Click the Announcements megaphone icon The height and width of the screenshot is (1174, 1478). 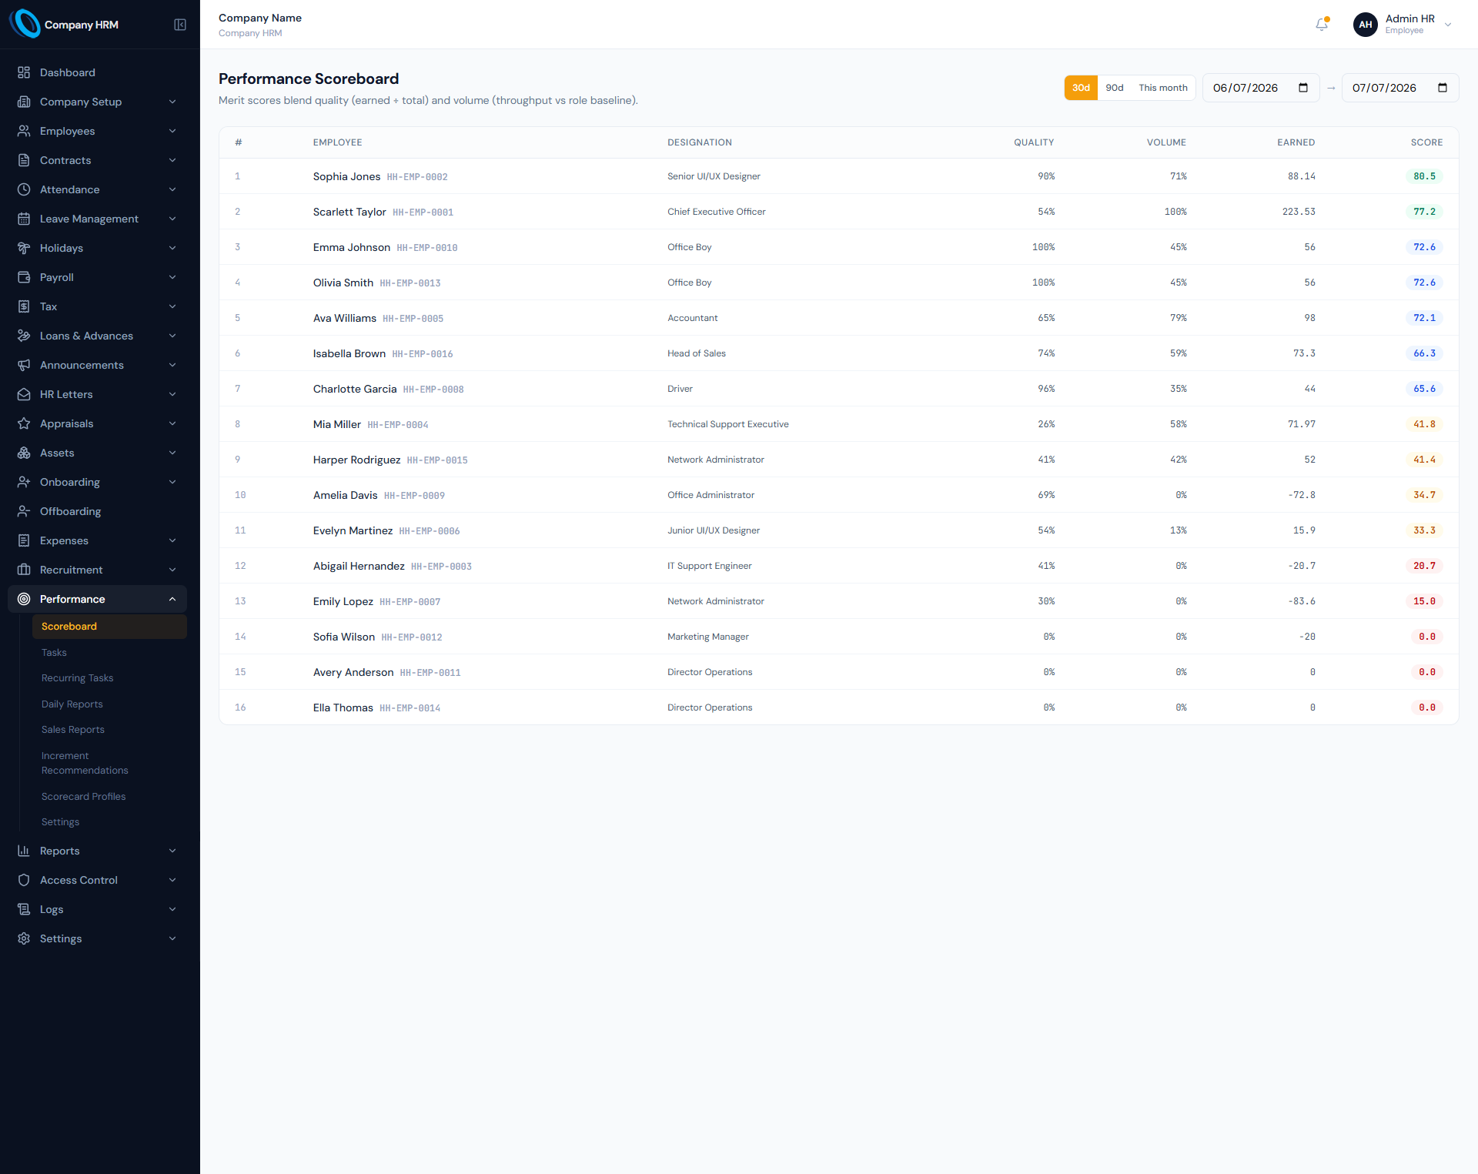[24, 365]
